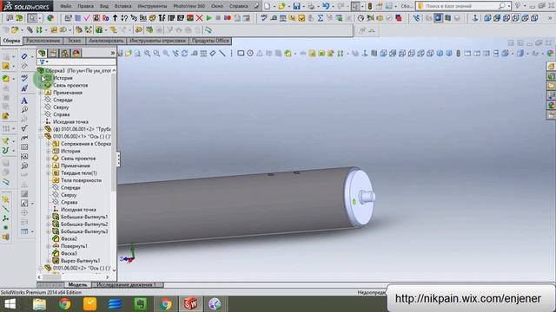This screenshot has height=312, width=556.
Task: Open the Справка menu
Action: click(238, 6)
